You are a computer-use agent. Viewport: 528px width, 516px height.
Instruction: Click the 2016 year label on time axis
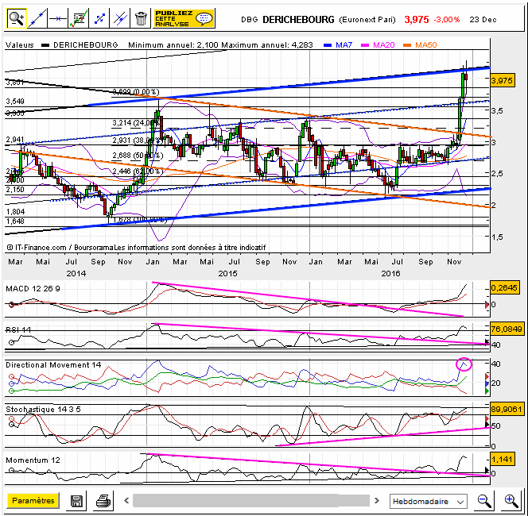click(x=391, y=274)
